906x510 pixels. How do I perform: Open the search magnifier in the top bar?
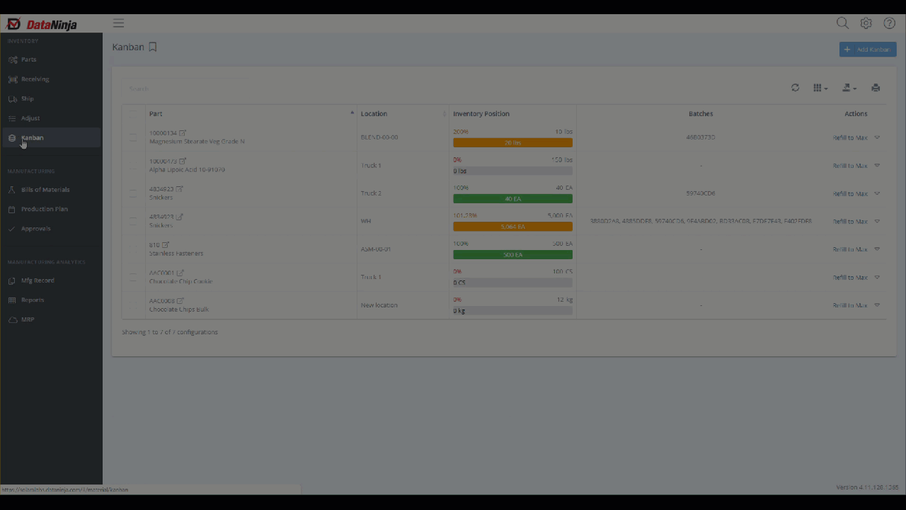pos(842,23)
